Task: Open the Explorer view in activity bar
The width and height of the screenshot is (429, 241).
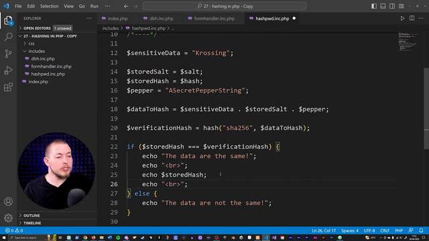Action: click(x=8, y=21)
